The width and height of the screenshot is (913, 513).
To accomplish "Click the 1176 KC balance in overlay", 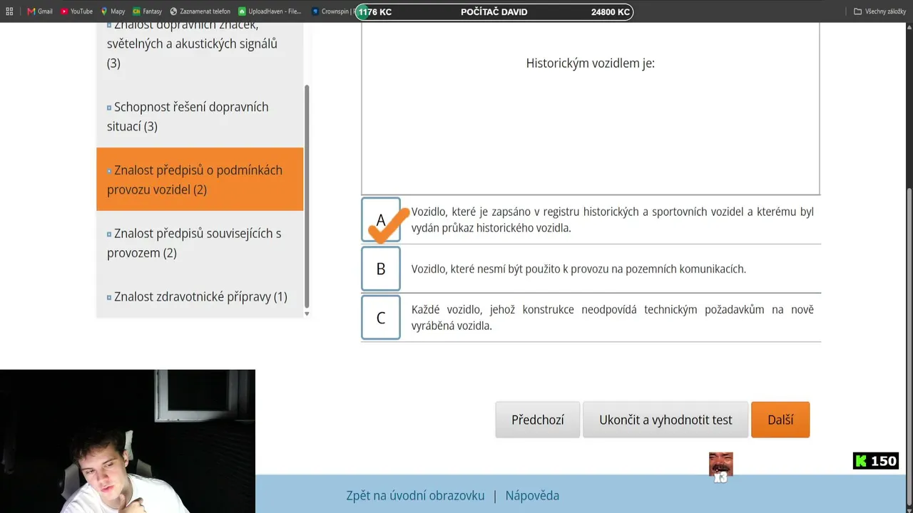I will (375, 12).
